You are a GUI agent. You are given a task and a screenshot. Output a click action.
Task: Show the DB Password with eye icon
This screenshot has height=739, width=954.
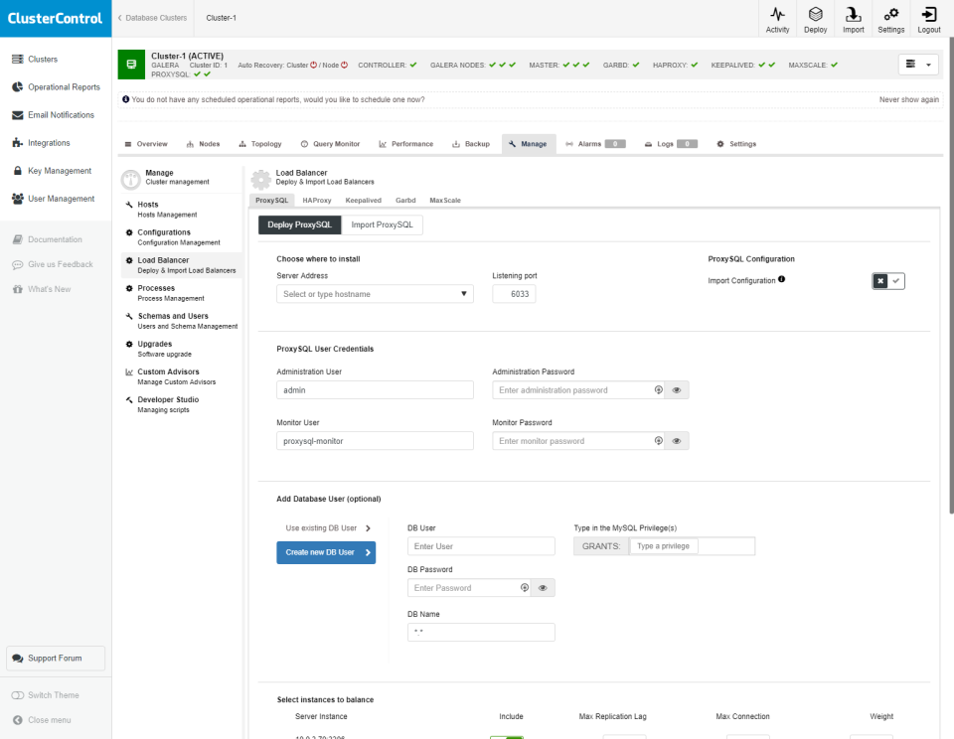[543, 588]
